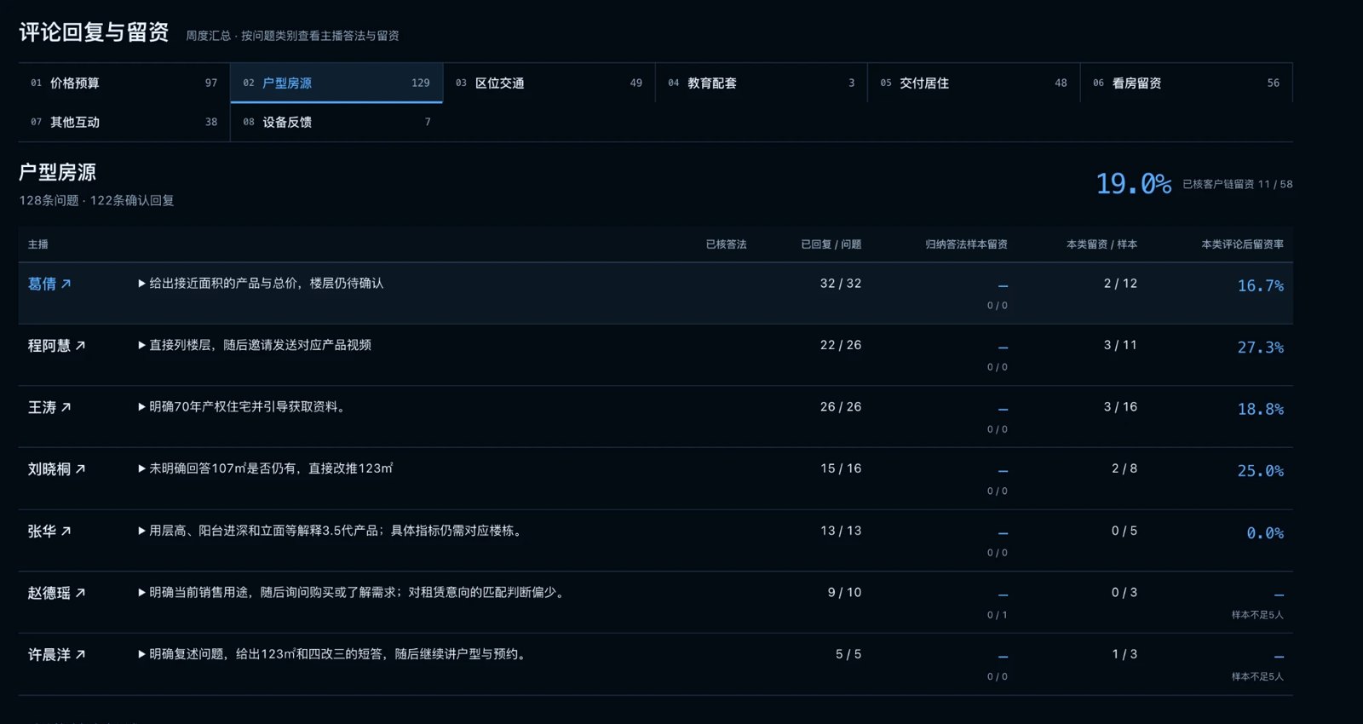1363x724 pixels.
Task: Expand answer starting 明确复述问题
Action: click(x=333, y=655)
